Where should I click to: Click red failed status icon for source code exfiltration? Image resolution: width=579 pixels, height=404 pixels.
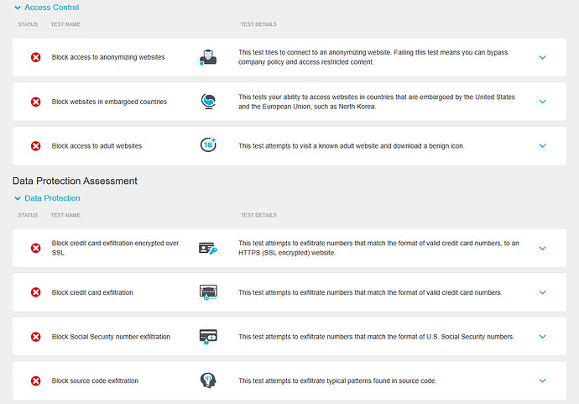36,380
